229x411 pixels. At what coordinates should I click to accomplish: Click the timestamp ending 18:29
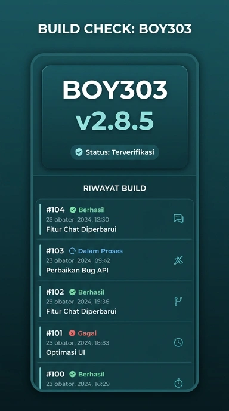[x=78, y=384]
